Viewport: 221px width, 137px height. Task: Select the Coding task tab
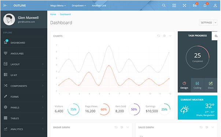coord(197,85)
